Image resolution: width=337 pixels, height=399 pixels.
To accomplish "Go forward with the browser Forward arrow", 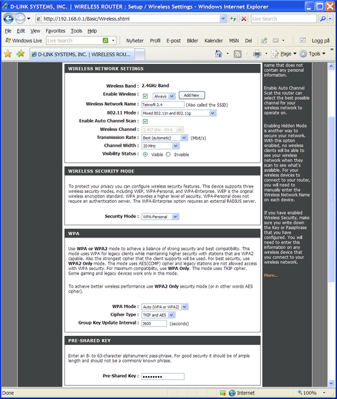I will coord(20,18).
